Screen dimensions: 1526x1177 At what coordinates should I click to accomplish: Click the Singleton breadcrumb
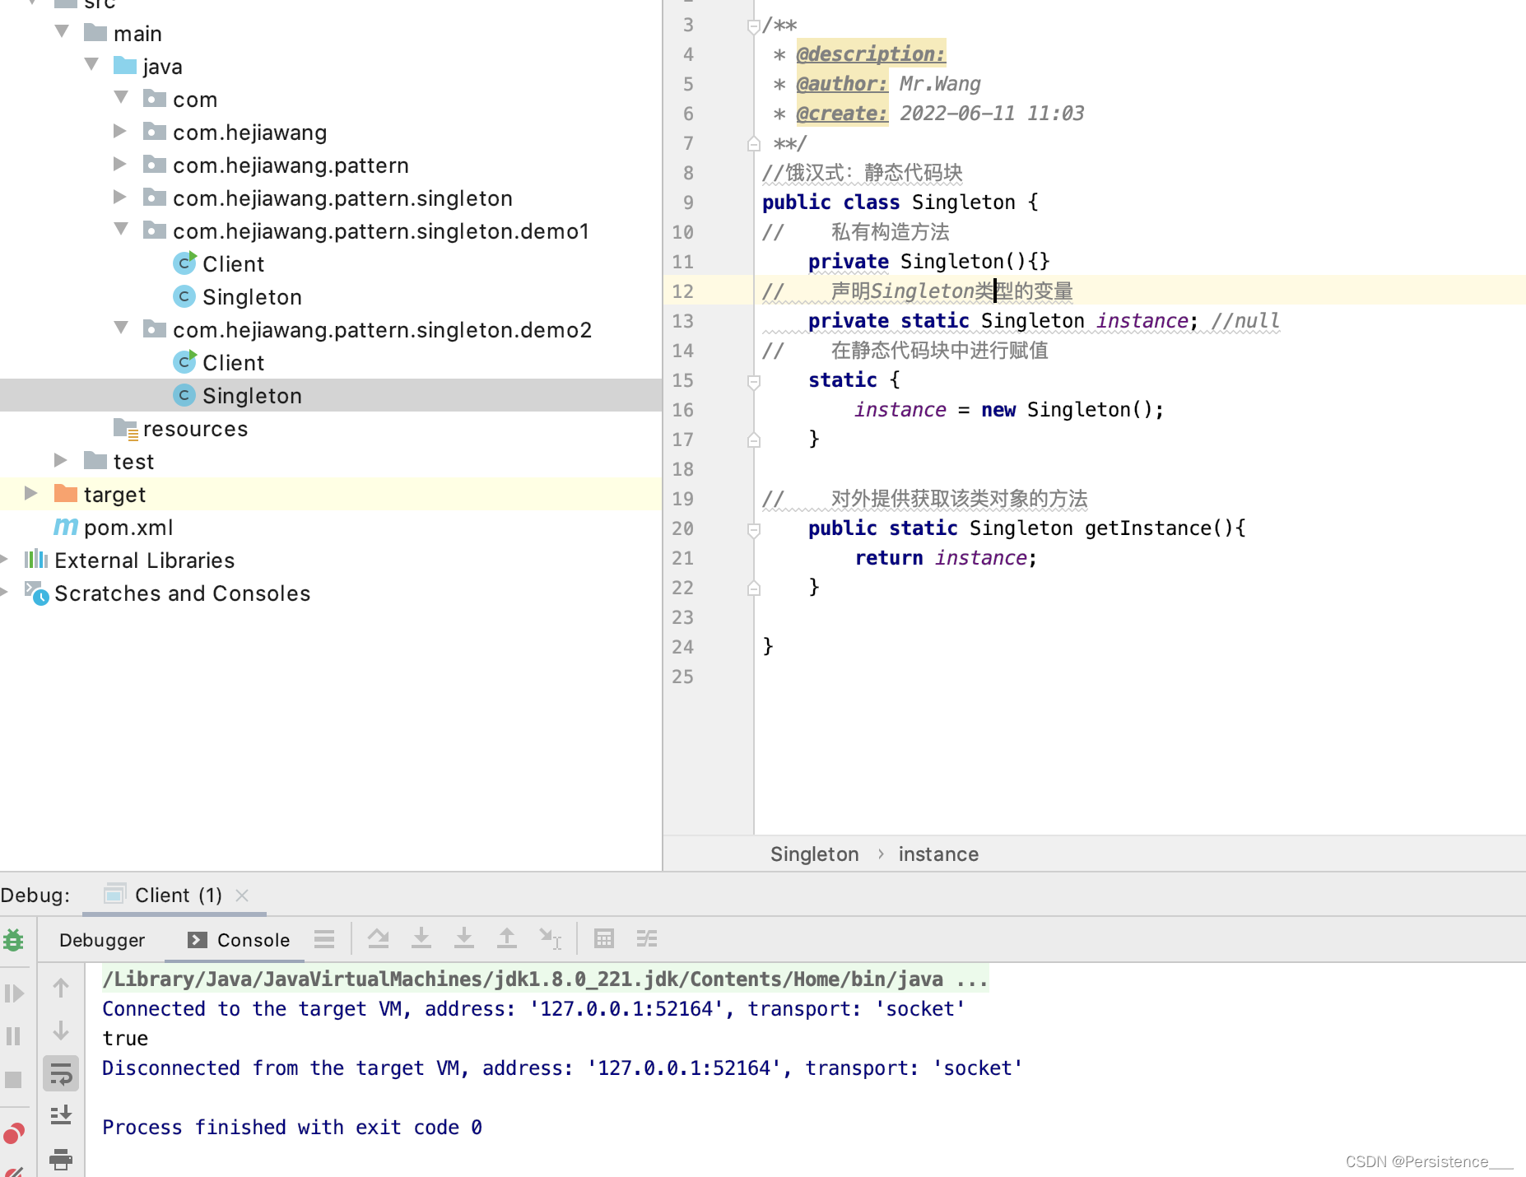[x=814, y=854]
